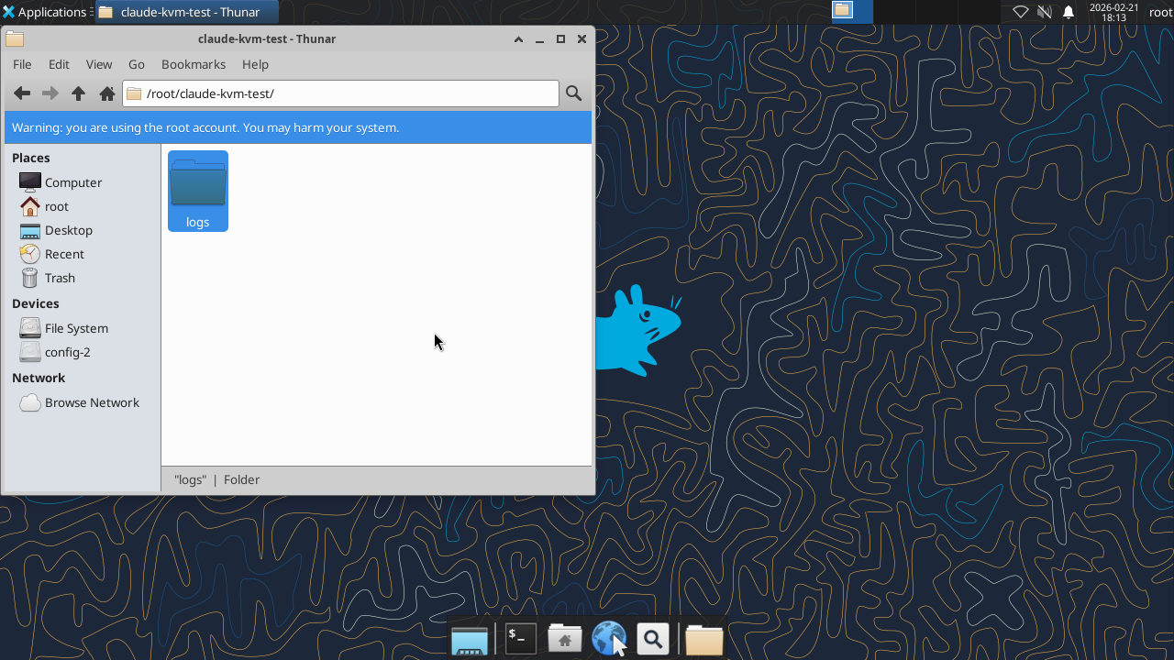
Task: Click the notification bell in top panel
Action: 1069,12
